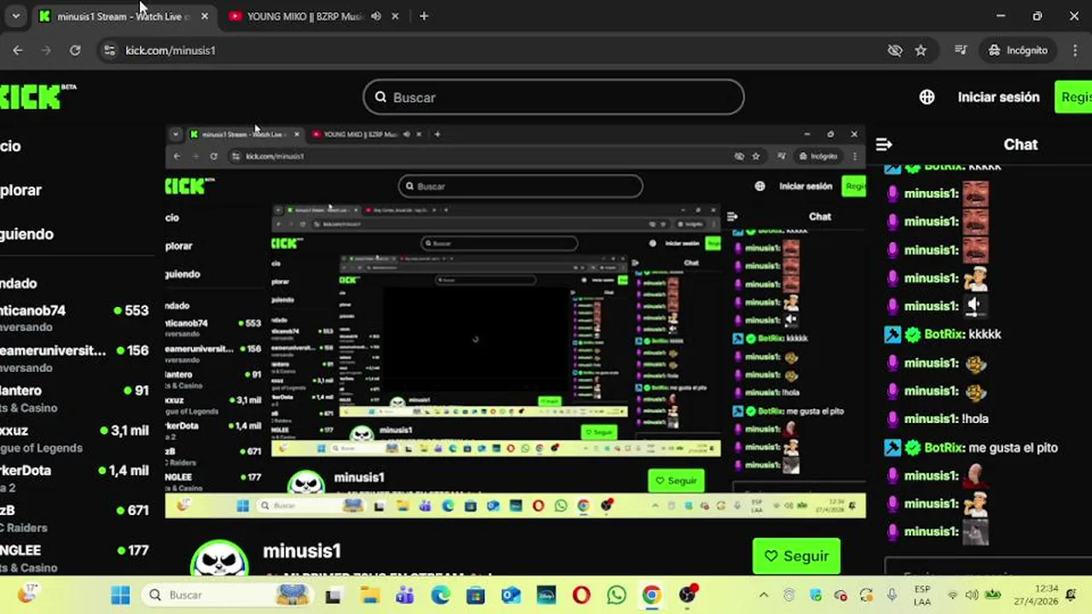
Task: Open the taskbar clock showing 12:34
Action: 1035,595
